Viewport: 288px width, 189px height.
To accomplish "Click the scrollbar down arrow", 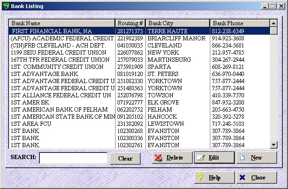I will pyautogui.click(x=273, y=145).
